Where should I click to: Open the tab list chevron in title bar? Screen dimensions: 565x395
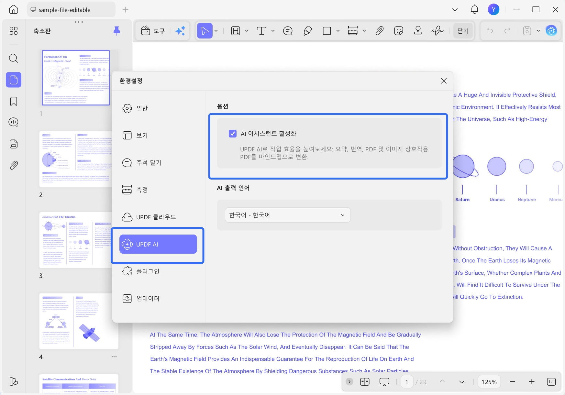[455, 10]
